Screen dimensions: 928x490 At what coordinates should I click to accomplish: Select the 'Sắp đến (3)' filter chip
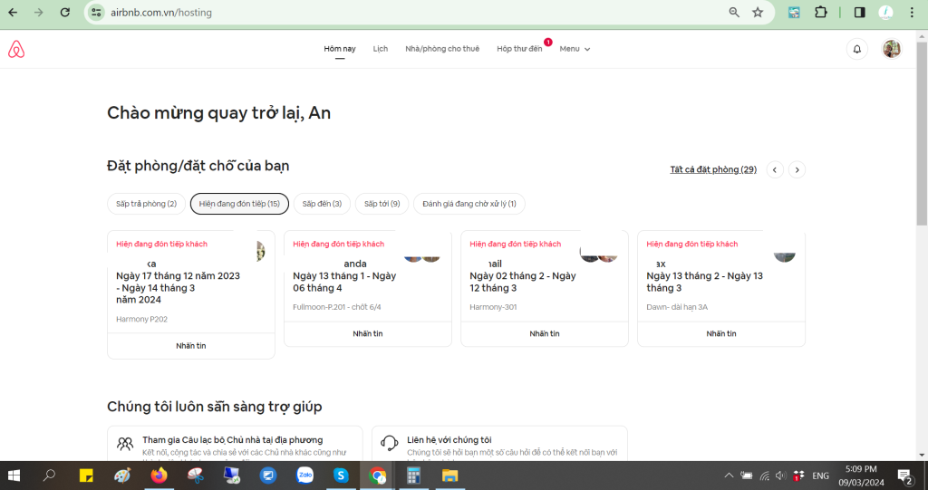tap(322, 204)
